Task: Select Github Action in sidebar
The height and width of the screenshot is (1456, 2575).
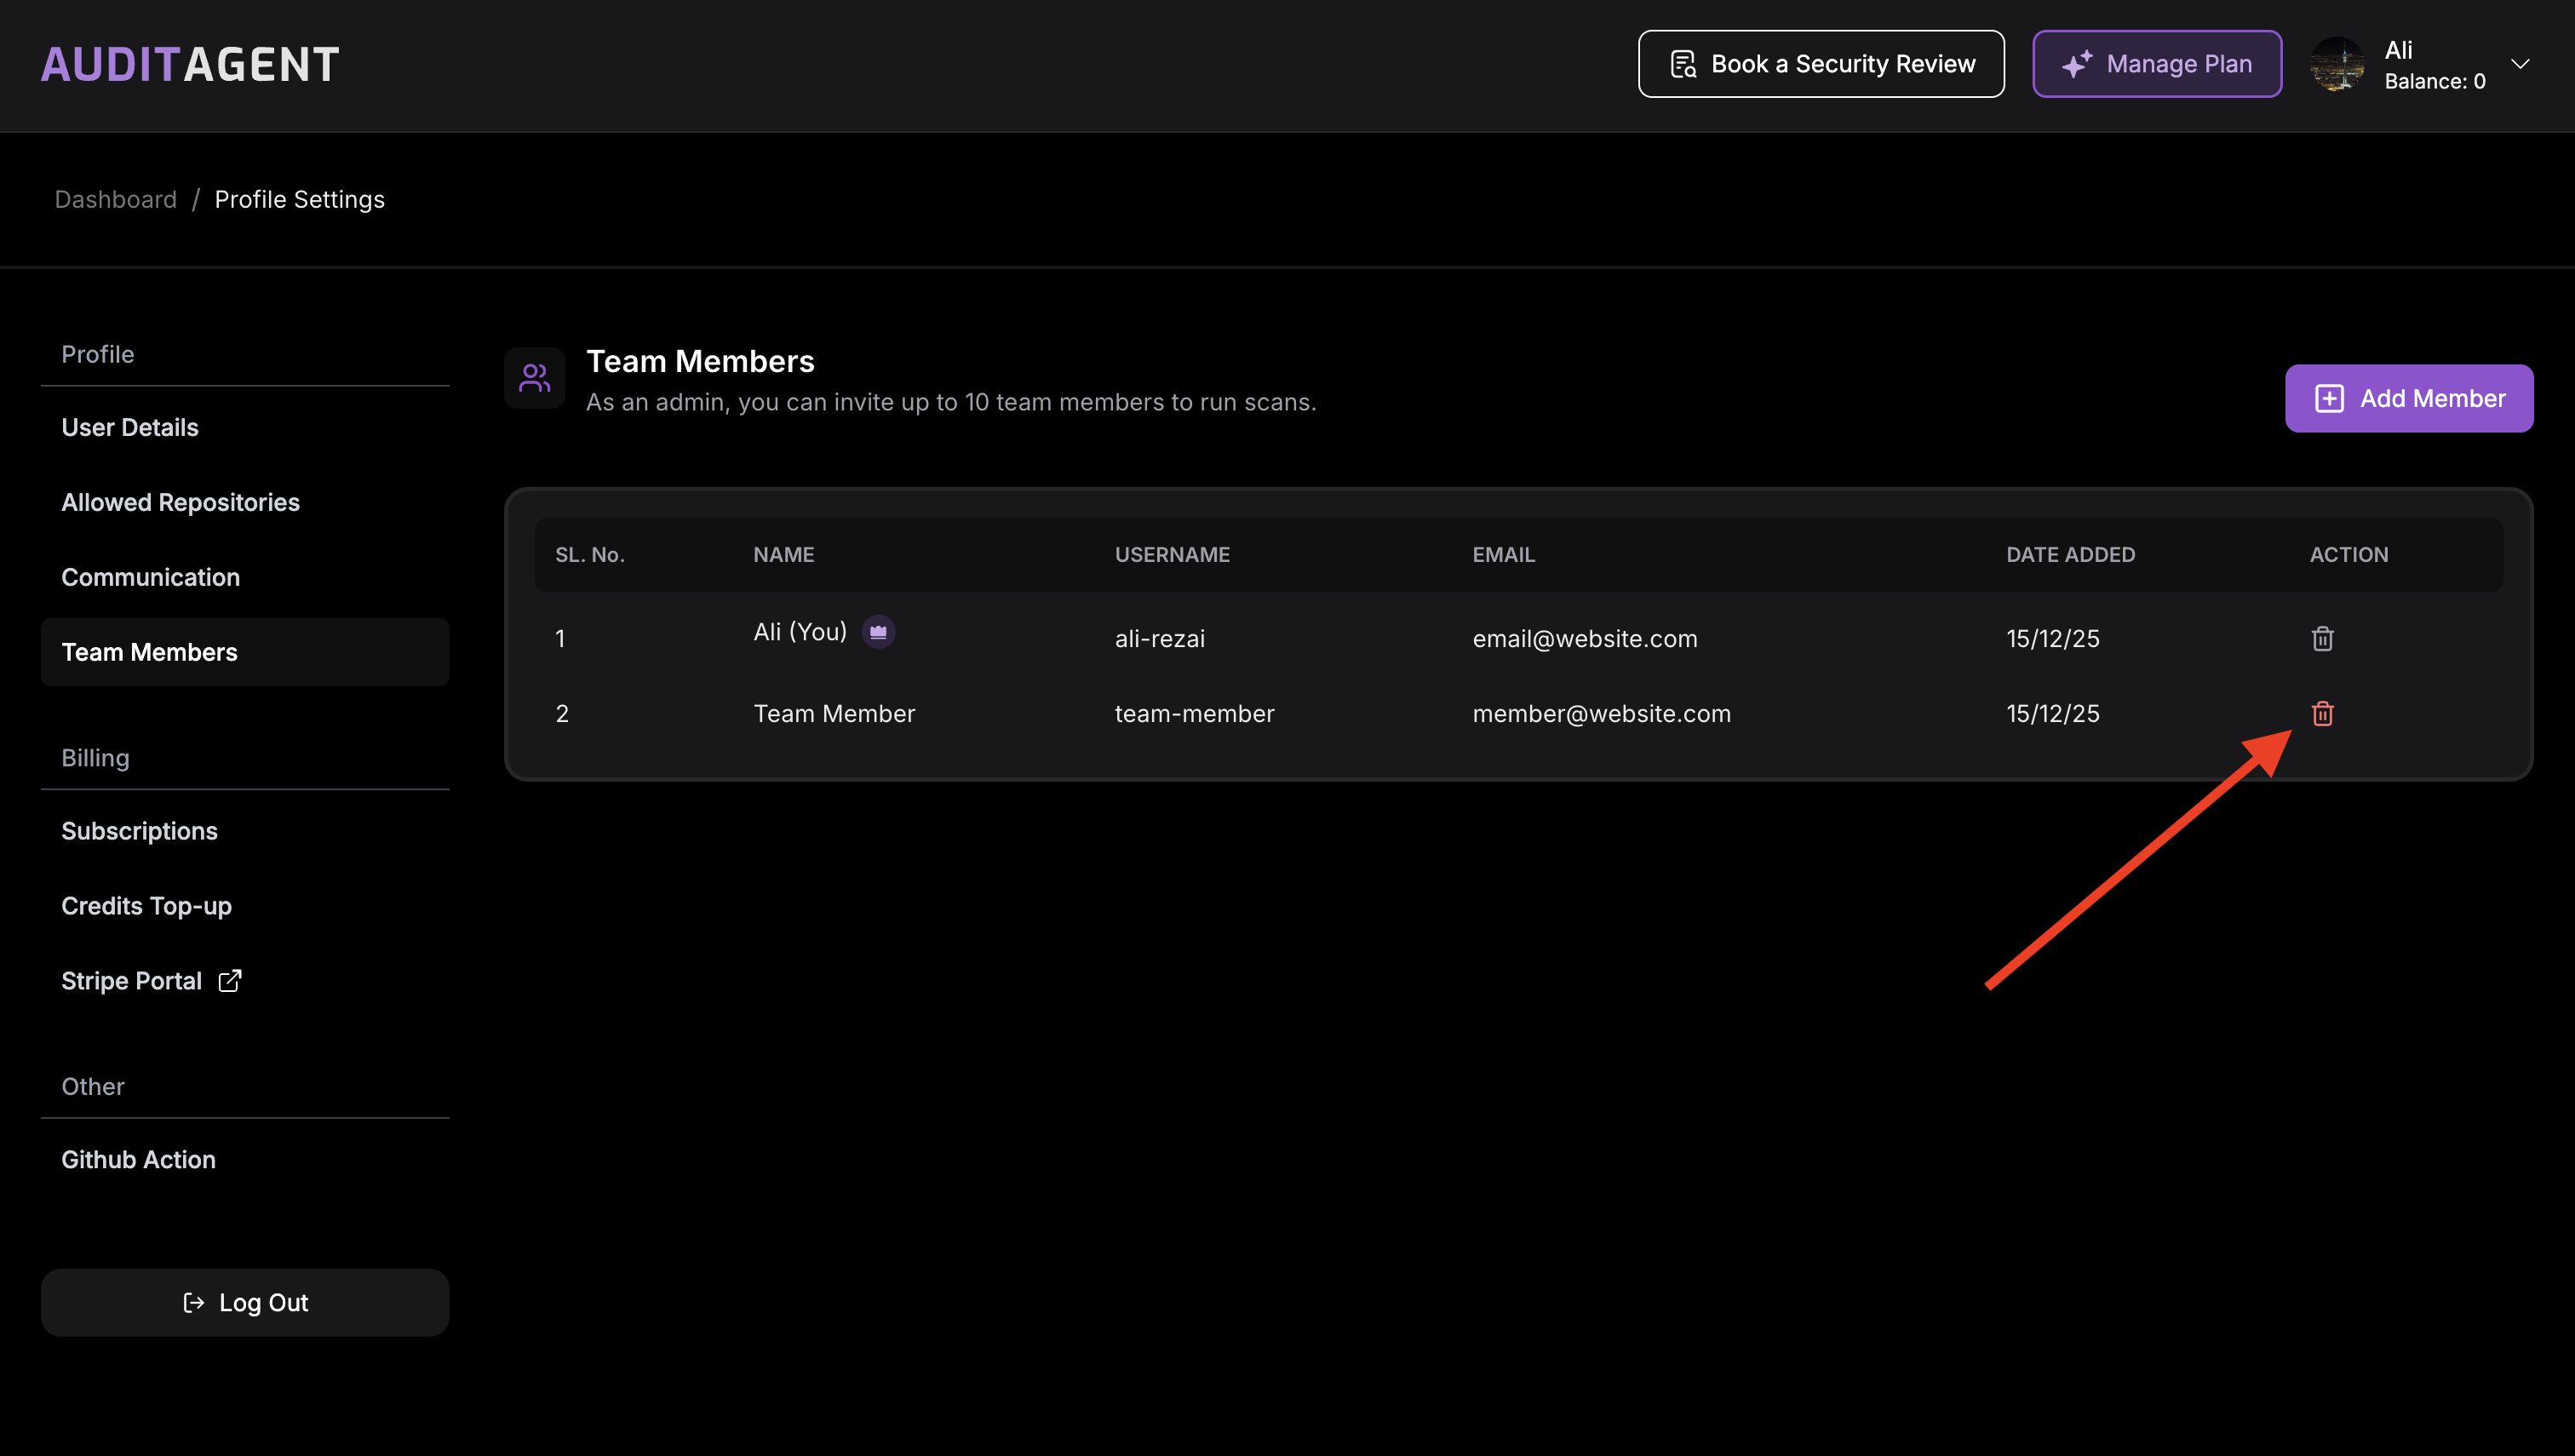Action: click(x=138, y=1159)
